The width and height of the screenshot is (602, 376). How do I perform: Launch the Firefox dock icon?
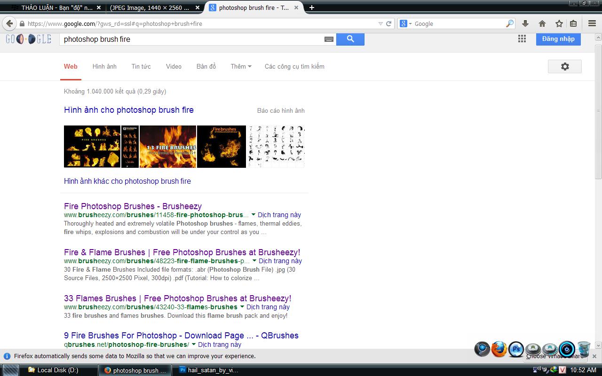[x=499, y=349]
